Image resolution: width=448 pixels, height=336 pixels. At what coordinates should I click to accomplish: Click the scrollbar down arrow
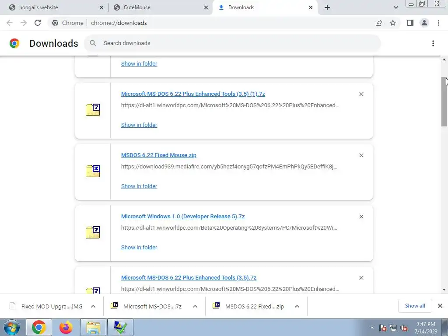coord(444,290)
